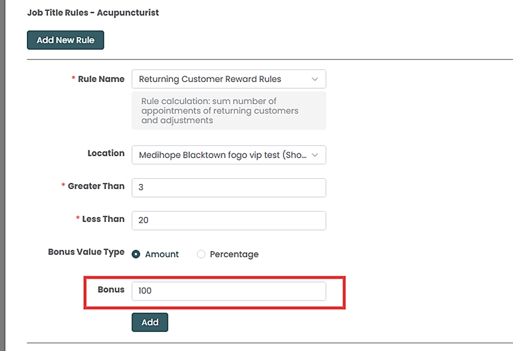Click the "Bonus" field label

click(111, 290)
